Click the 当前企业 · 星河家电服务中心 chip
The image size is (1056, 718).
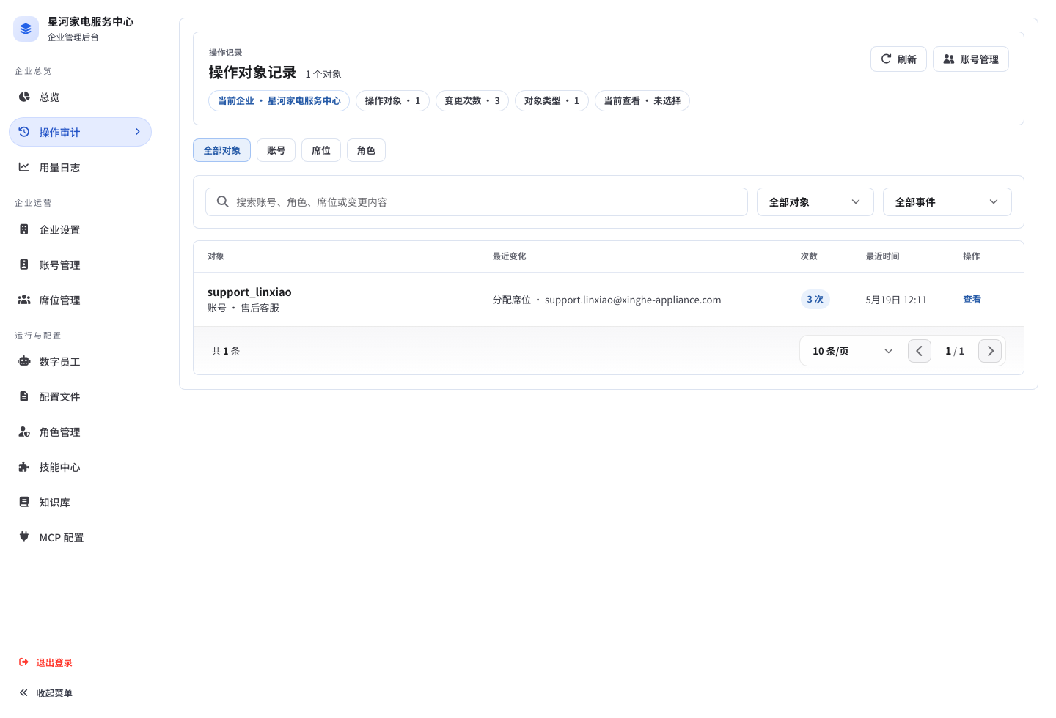click(279, 100)
